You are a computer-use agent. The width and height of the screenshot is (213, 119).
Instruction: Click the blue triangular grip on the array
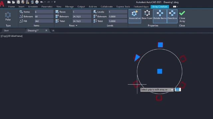pos(137,58)
